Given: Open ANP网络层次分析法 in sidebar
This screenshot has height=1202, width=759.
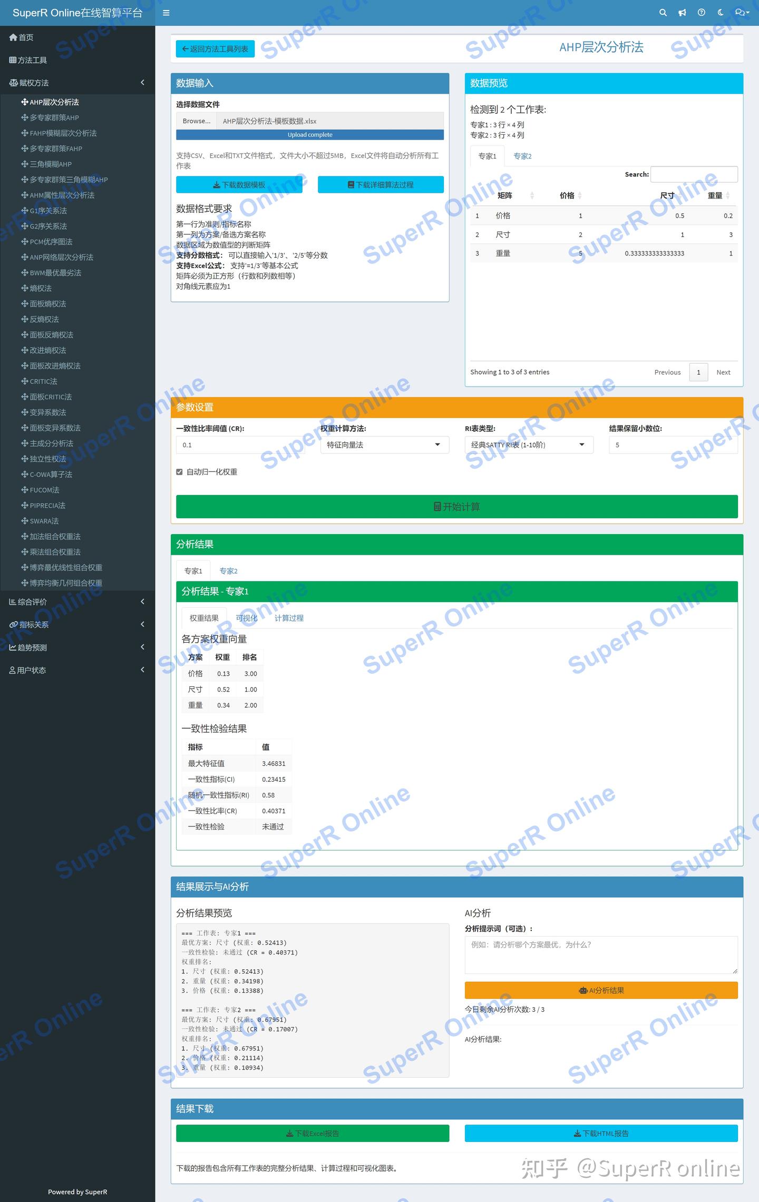Looking at the screenshot, I should (62, 258).
